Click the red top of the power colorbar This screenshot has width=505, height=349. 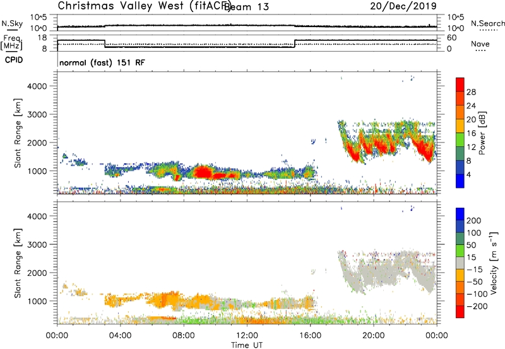(x=460, y=84)
